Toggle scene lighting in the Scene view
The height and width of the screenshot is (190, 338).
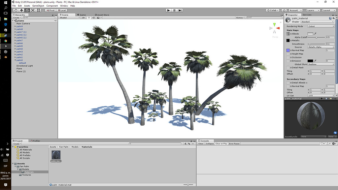[89, 18]
